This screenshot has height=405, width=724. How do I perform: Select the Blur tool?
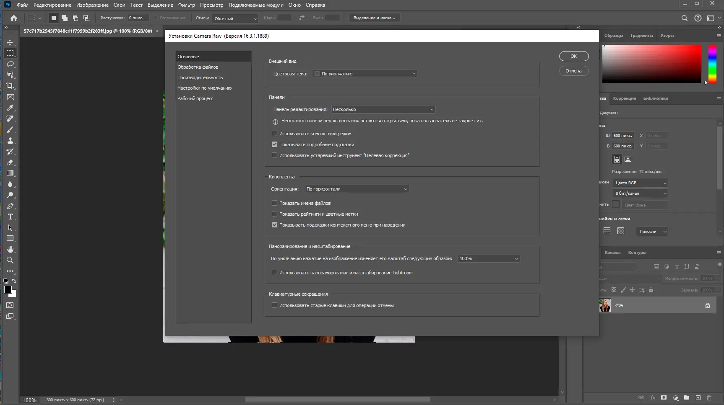(10, 184)
